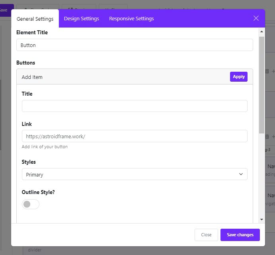This screenshot has height=255, width=275.
Task: Click the Save changes button
Action: click(x=240, y=235)
